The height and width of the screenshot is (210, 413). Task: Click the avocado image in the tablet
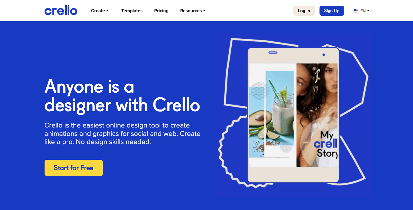coord(257,122)
